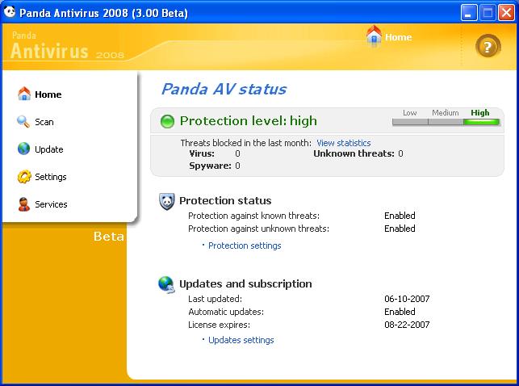Click the Updates and subscription heading

(245, 283)
